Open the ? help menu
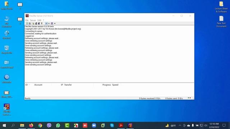Viewport: 230px width, 129px height. pos(43,20)
